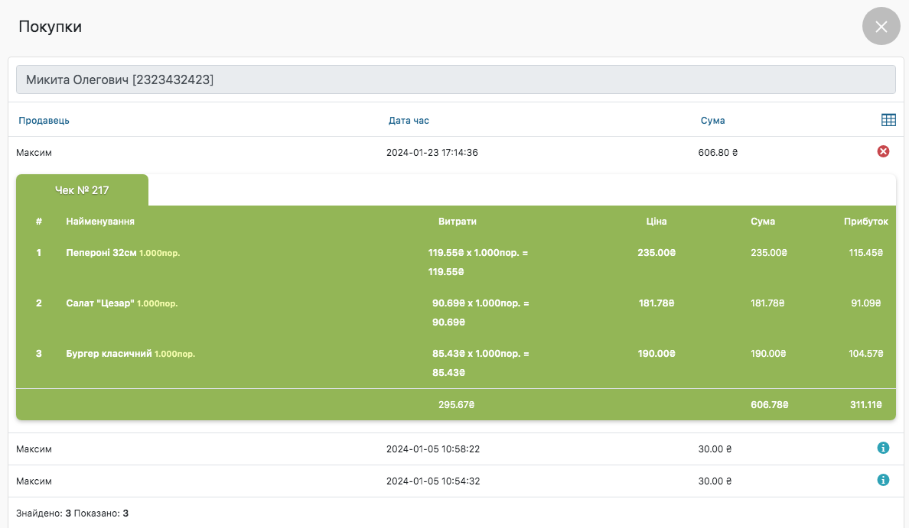Sort purchases by Сума column
Image resolution: width=909 pixels, height=528 pixels.
click(x=712, y=121)
